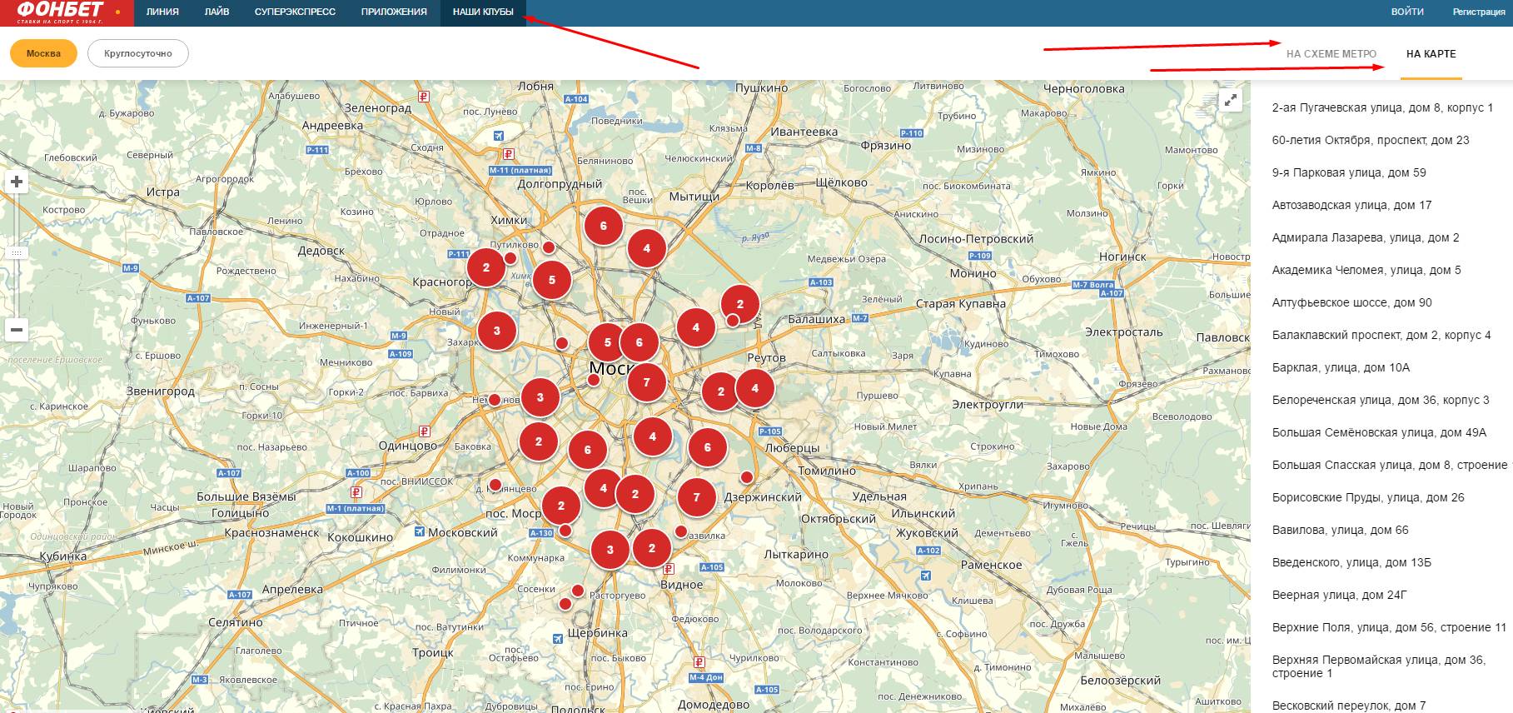
Task: Open cluster marker 5 beside Химки reservoir
Action: [551, 280]
